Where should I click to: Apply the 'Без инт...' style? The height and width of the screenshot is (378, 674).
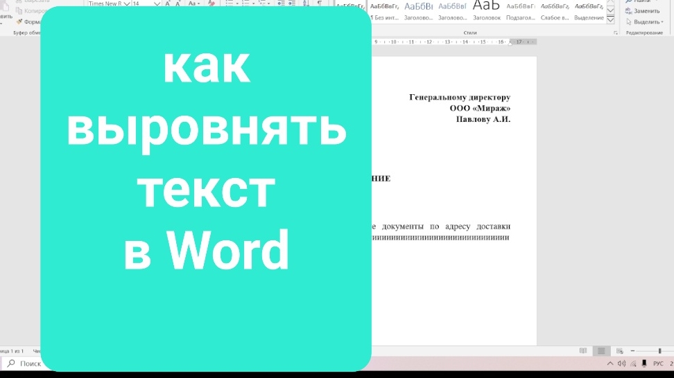click(x=384, y=11)
